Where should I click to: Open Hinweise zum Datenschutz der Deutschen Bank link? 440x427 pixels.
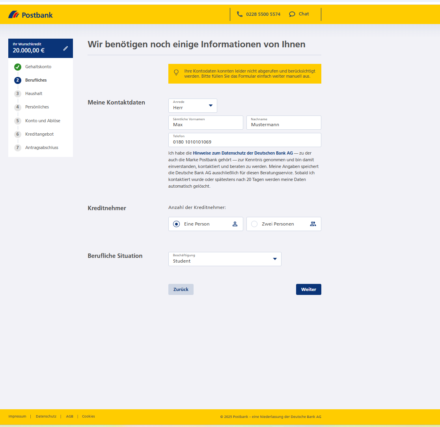243,153
